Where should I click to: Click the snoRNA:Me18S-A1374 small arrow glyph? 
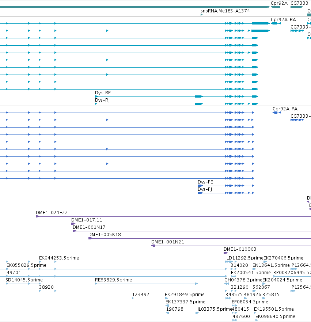pos(202,15)
